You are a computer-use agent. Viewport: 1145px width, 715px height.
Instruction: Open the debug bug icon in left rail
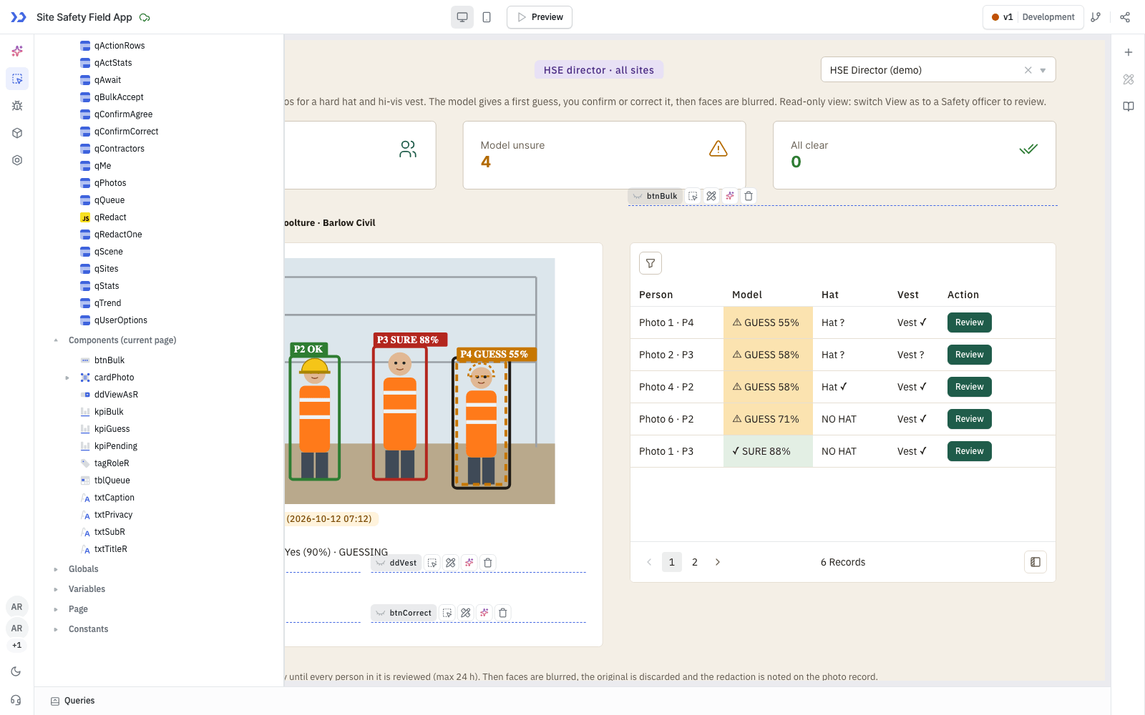17,106
